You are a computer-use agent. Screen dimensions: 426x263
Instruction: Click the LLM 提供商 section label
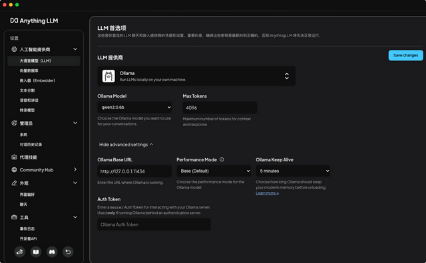click(110, 58)
